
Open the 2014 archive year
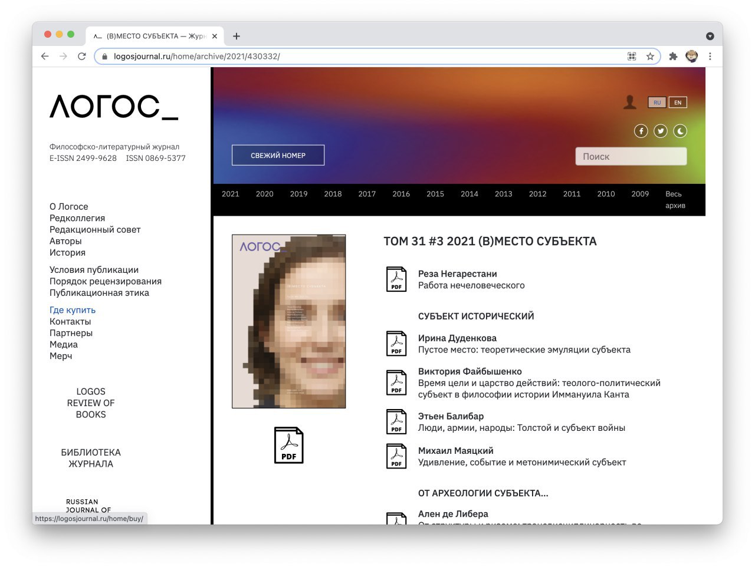[470, 194]
